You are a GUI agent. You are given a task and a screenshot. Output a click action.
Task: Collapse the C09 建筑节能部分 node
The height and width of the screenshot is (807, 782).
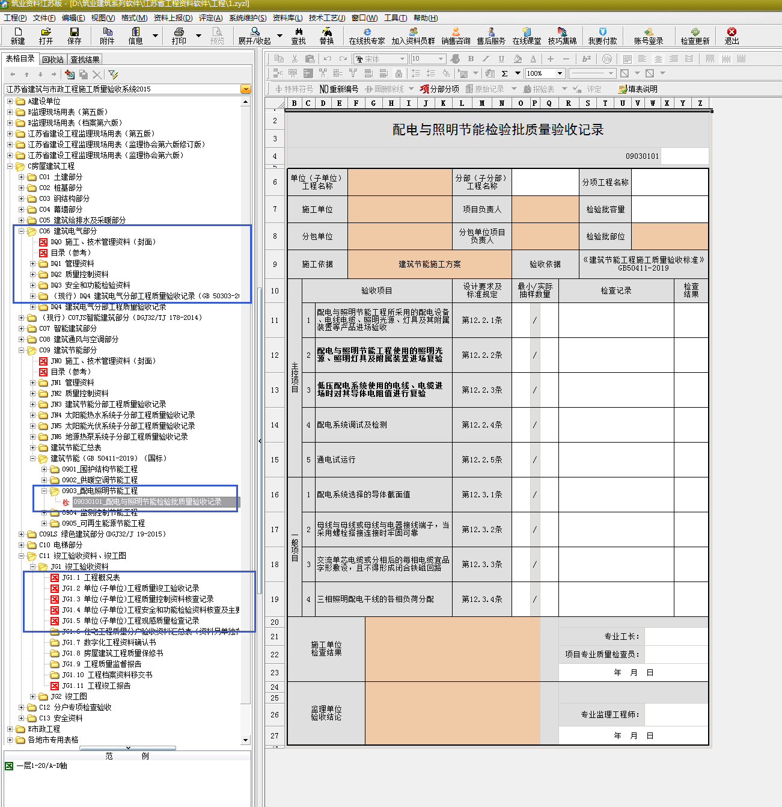(22, 350)
